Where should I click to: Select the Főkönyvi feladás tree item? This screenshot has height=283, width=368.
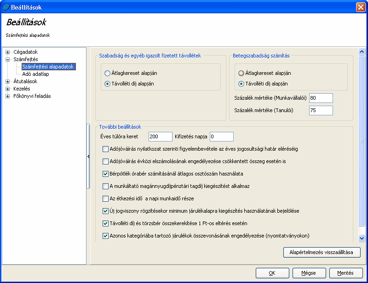pos(32,96)
